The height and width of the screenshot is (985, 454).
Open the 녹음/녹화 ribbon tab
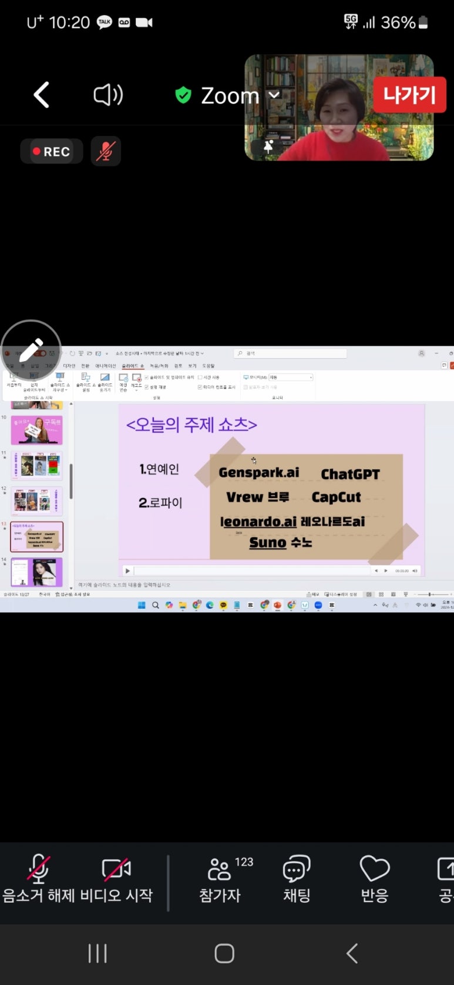coord(159,366)
